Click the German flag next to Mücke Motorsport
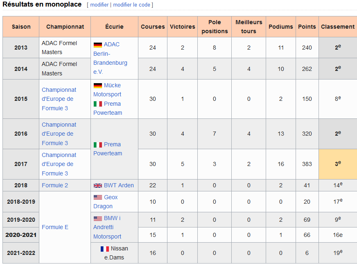 pyautogui.click(x=98, y=86)
